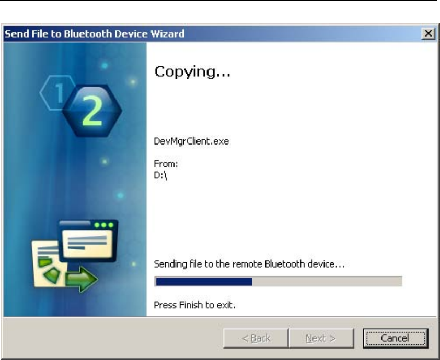Click the disabled Back button
Image resolution: width=440 pixels, height=360 pixels.
256,338
